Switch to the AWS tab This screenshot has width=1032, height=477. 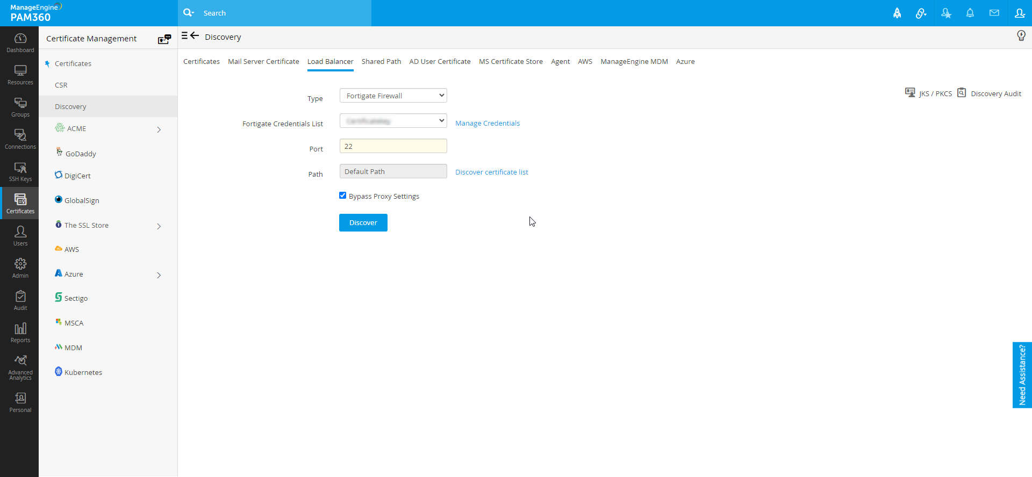point(585,62)
